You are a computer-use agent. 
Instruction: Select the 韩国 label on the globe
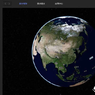pos(79,51)
